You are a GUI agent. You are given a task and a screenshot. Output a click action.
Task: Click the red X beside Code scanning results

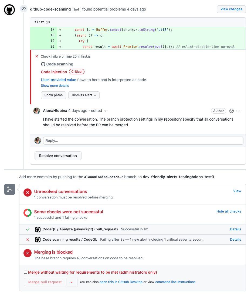[28, 240]
